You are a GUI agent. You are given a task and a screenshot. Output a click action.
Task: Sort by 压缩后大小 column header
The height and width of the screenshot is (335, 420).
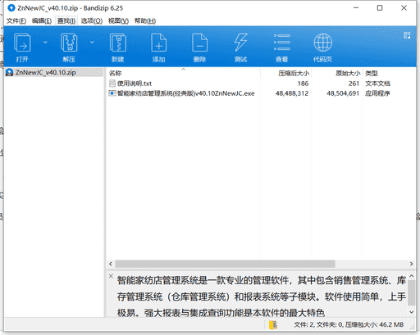tap(285, 73)
